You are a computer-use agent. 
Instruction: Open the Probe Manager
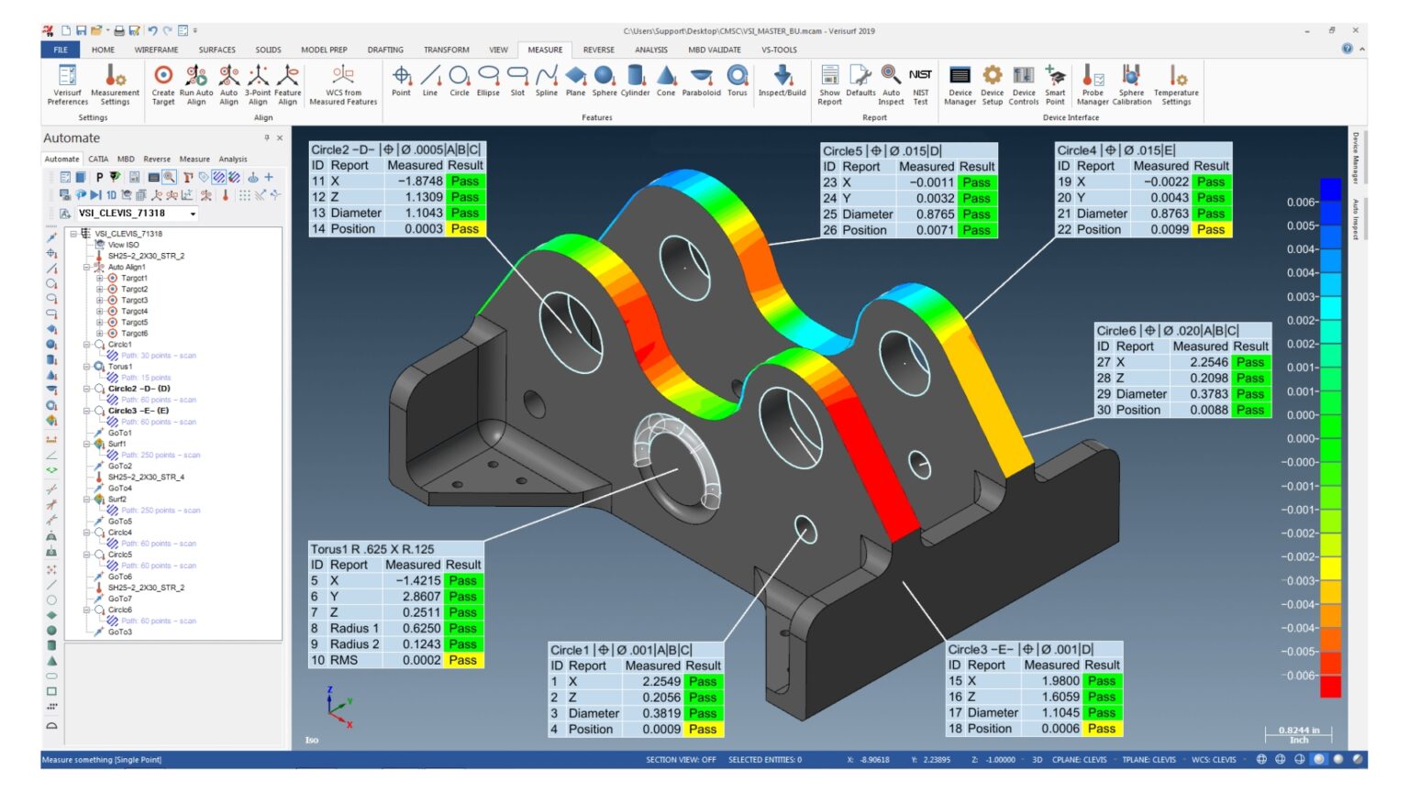[x=1092, y=81]
